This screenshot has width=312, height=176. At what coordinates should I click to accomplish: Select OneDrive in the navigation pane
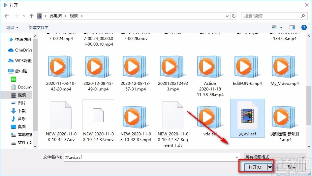[20, 50]
